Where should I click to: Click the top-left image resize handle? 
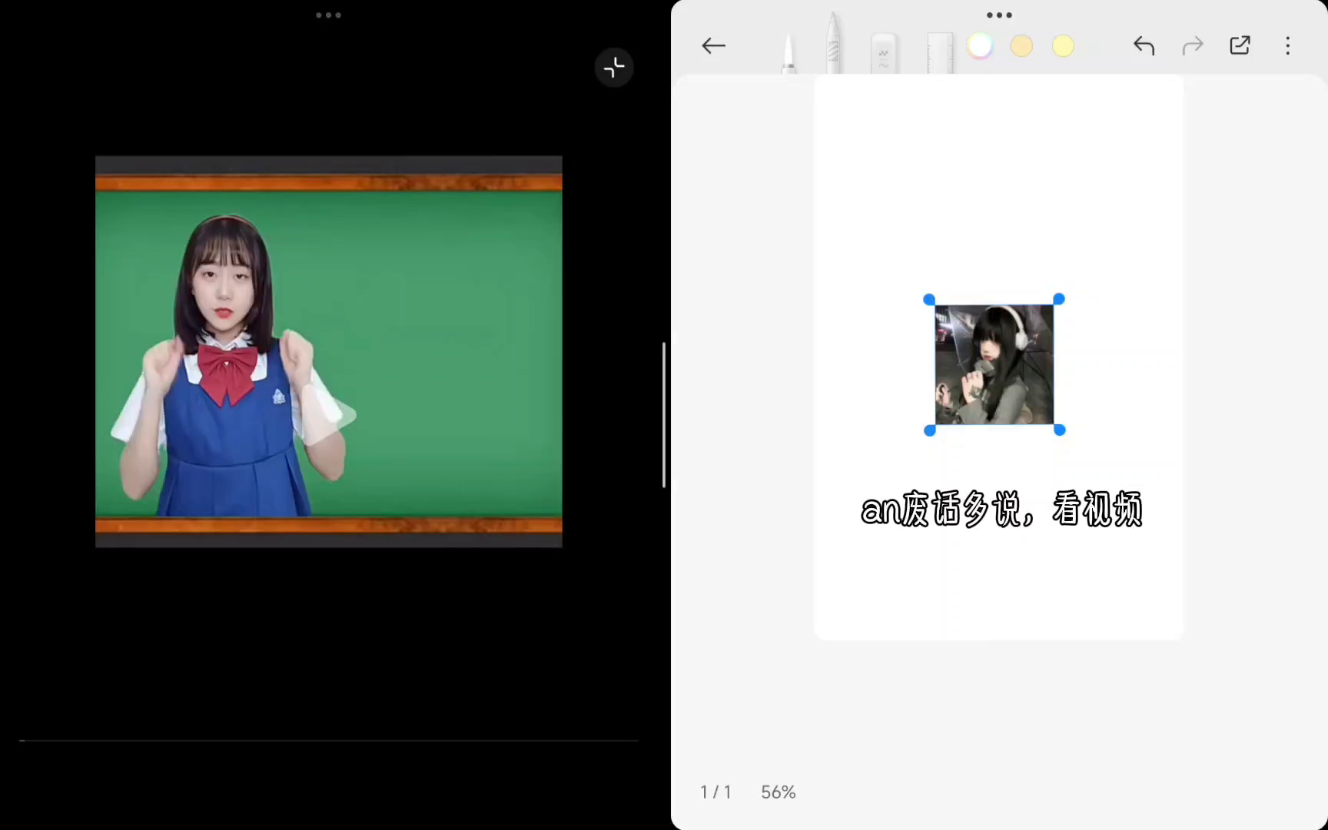pyautogui.click(x=929, y=299)
